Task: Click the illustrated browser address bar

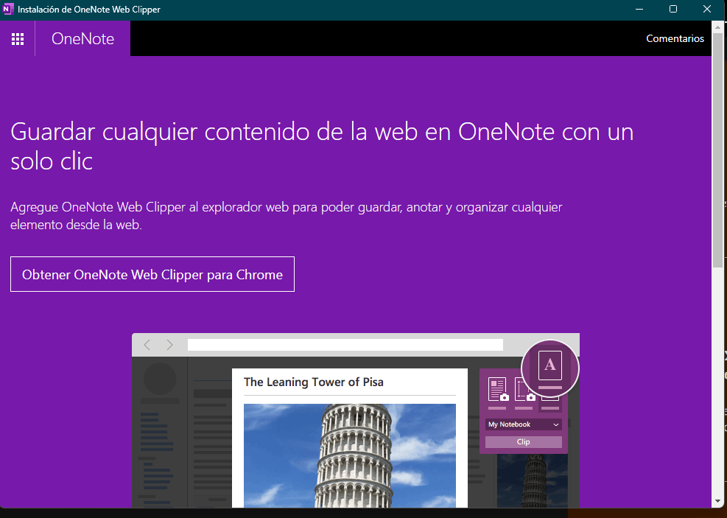Action: [345, 345]
